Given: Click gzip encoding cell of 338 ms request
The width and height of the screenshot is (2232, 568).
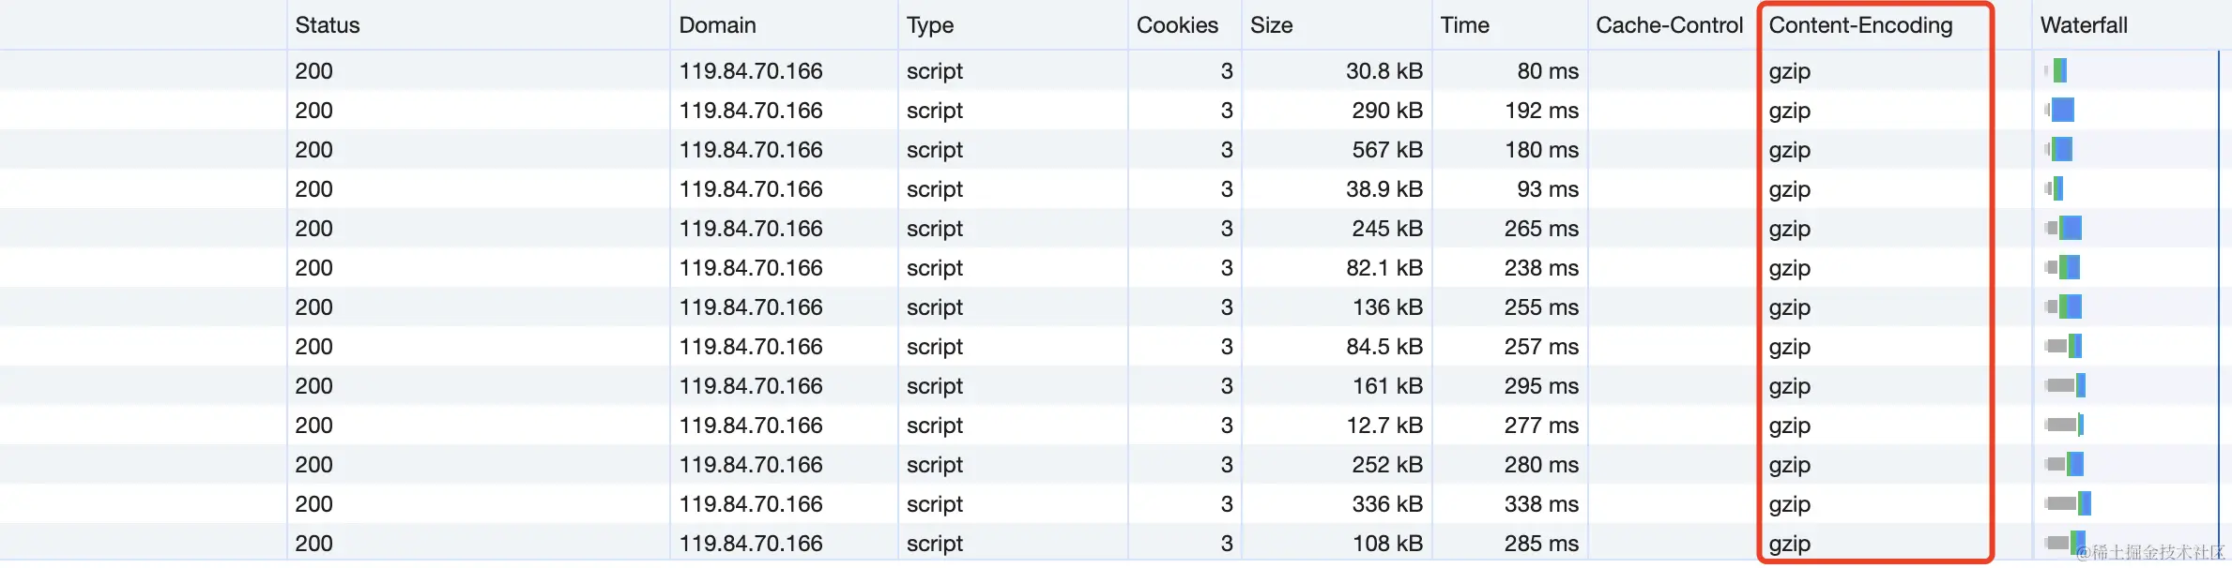Looking at the screenshot, I should coord(1789,504).
